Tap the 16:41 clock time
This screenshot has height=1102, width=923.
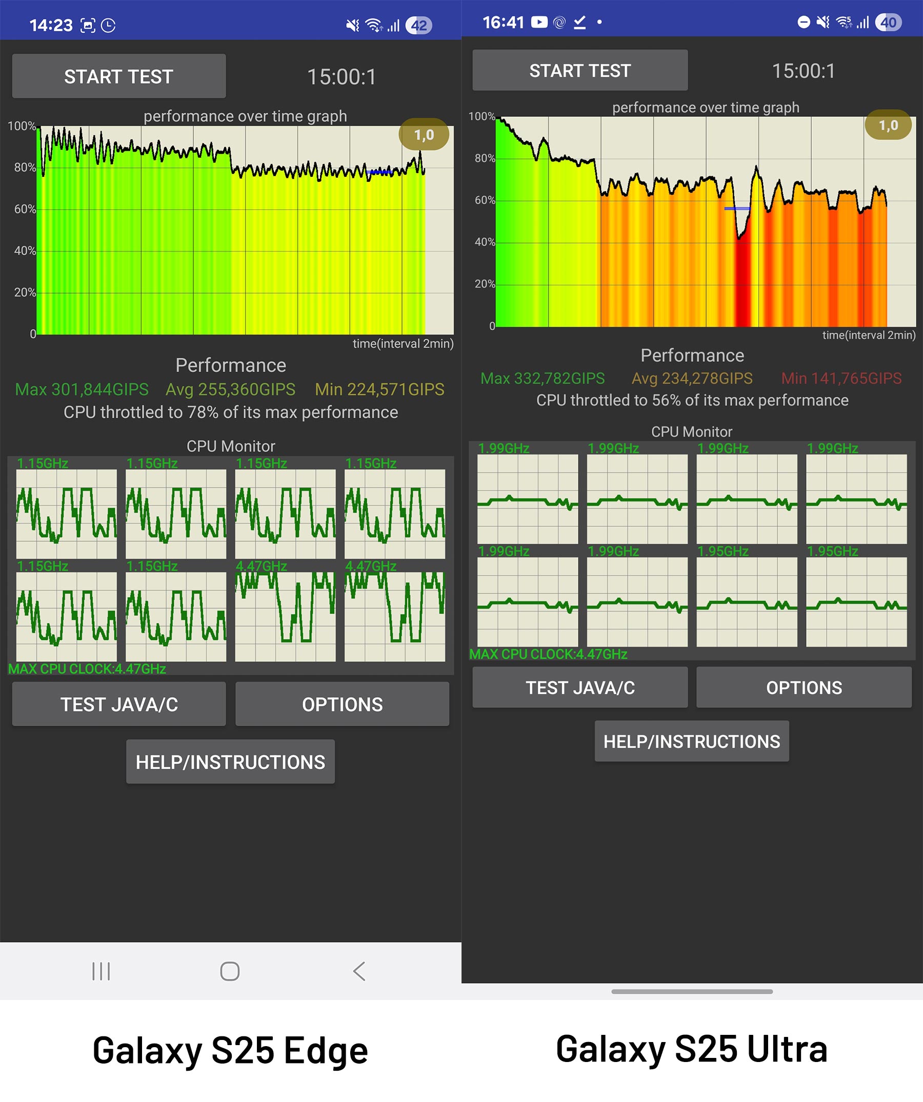point(504,22)
